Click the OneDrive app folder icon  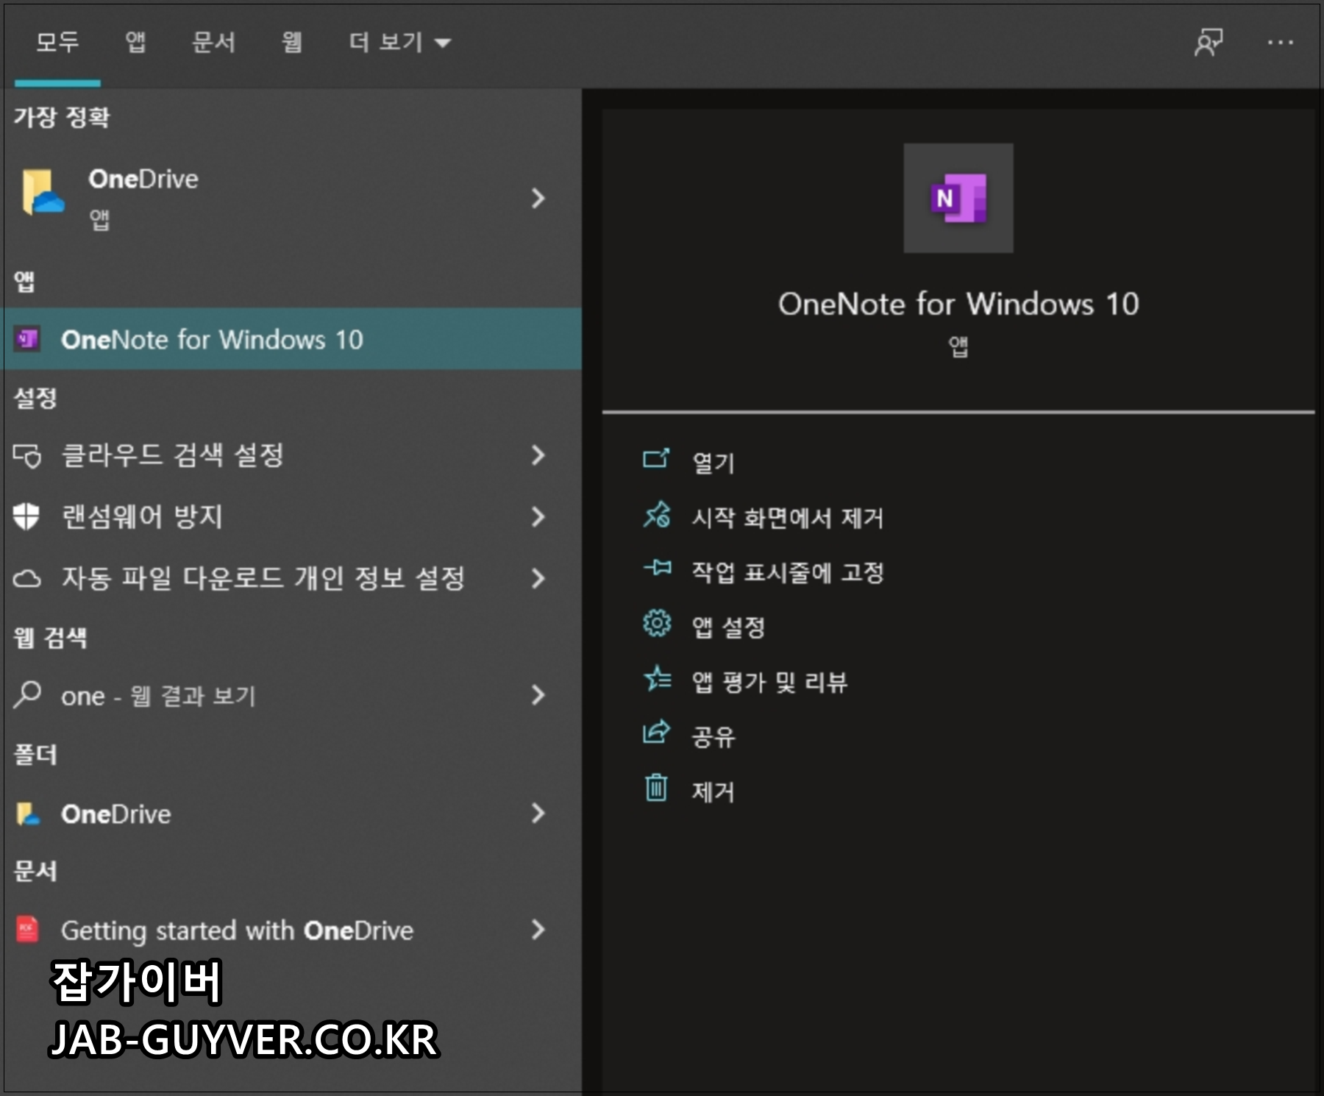[43, 193]
